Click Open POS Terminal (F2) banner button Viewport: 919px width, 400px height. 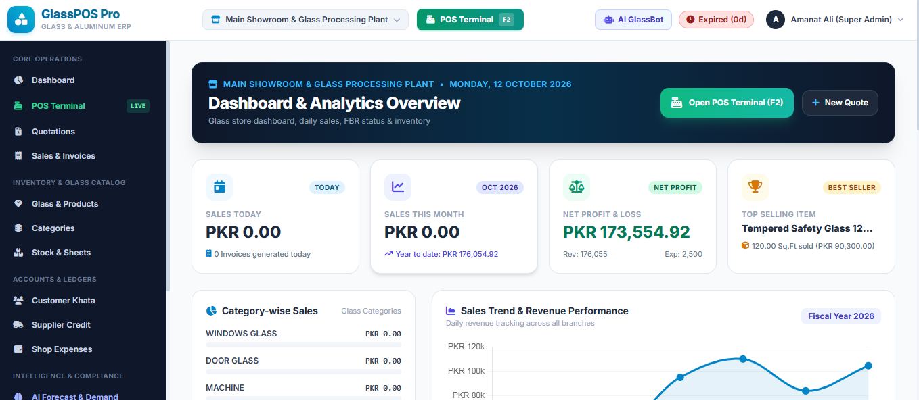(727, 103)
